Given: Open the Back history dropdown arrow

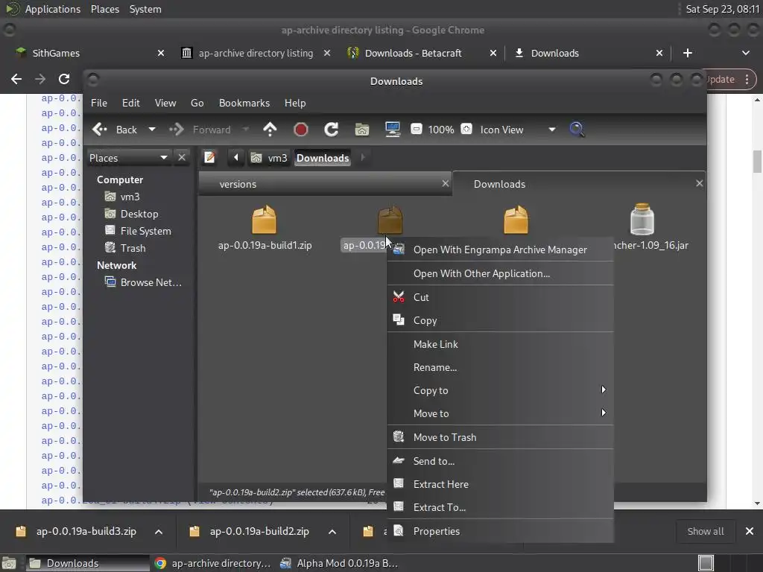Looking at the screenshot, I should [x=152, y=130].
